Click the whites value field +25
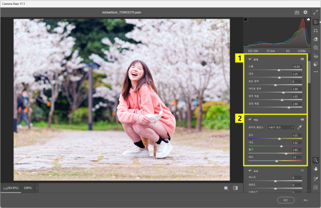 pos(296,97)
